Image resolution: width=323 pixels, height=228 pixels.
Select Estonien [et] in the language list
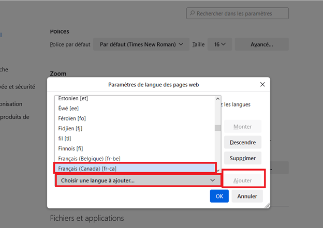click(72, 98)
